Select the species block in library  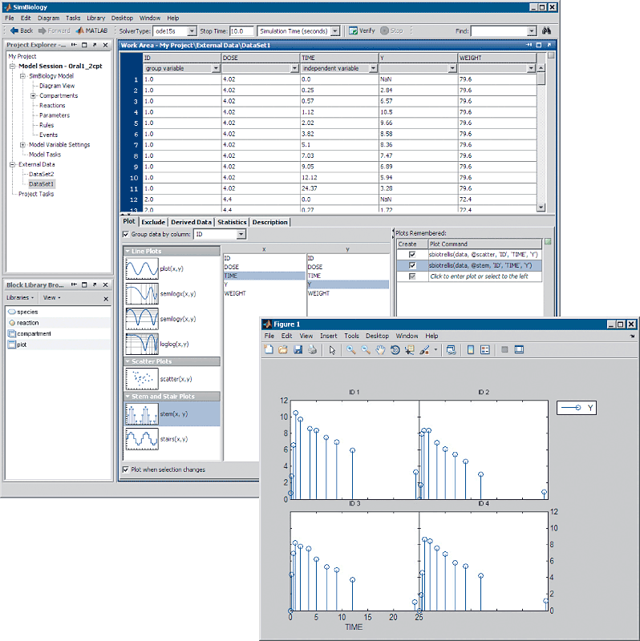27,312
